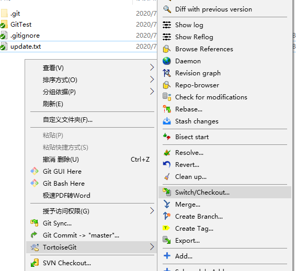Click the Daemon globe icon

[167, 61]
